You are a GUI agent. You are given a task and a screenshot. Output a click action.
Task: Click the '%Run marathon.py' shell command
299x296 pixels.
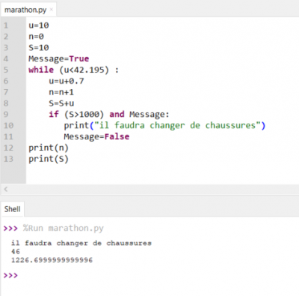pyautogui.click(x=64, y=228)
